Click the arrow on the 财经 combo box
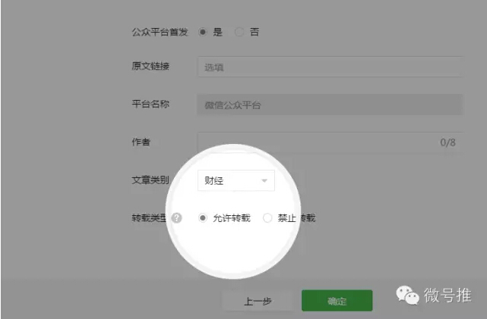 tap(264, 180)
